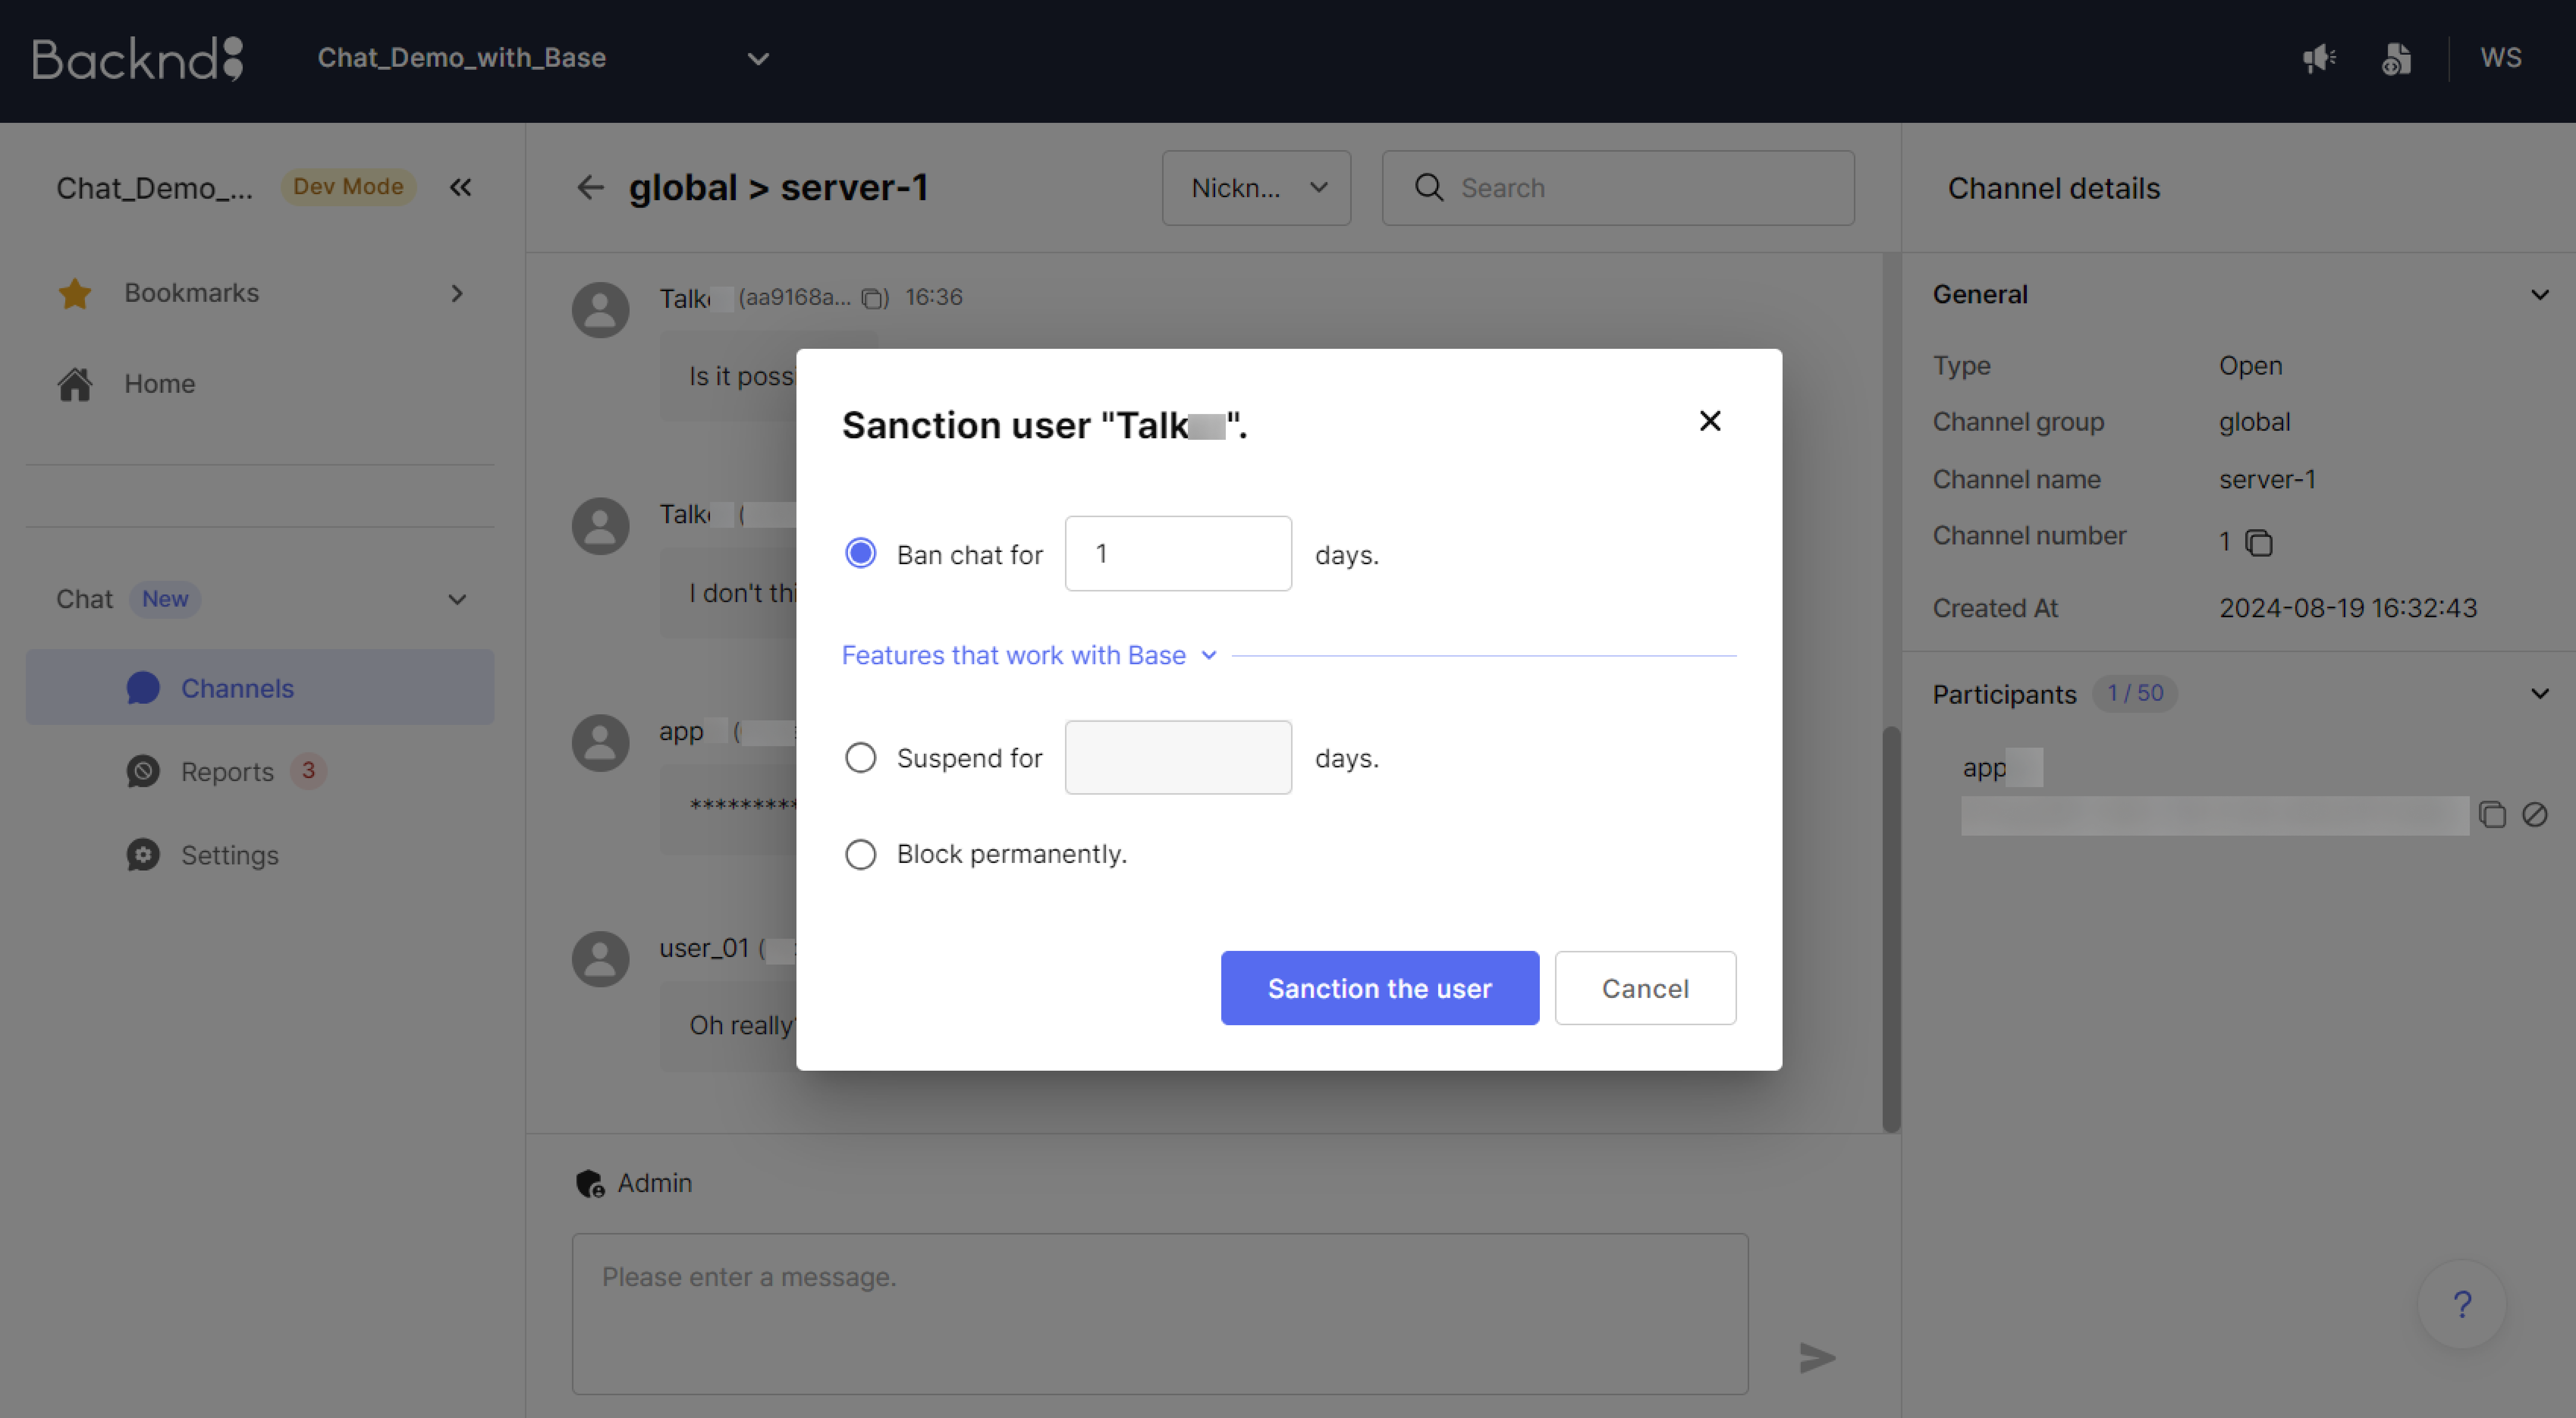Viewport: 2576px width, 1418px height.
Task: Click the Bookmarks menu label
Action: point(191,293)
